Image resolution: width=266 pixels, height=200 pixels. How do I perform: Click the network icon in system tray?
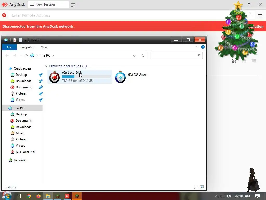click(223, 196)
